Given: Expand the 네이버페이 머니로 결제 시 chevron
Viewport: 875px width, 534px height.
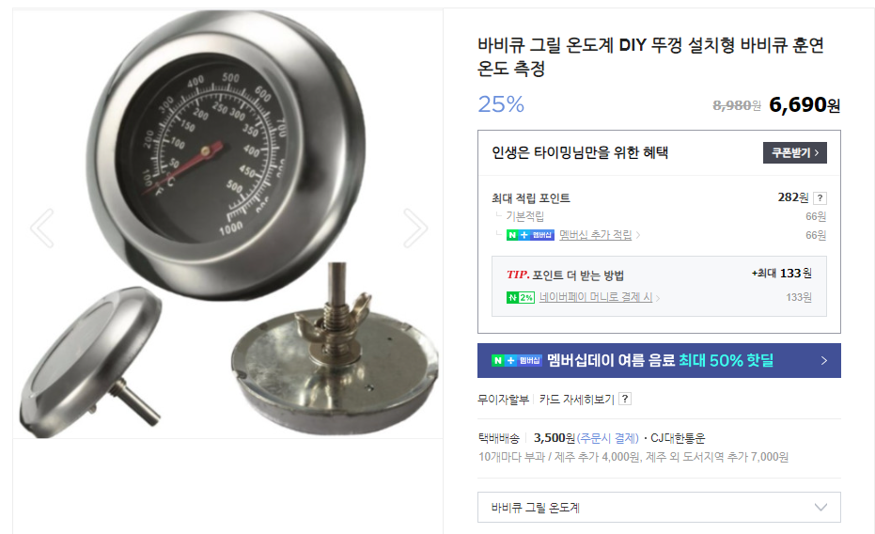Looking at the screenshot, I should pyautogui.click(x=658, y=298).
